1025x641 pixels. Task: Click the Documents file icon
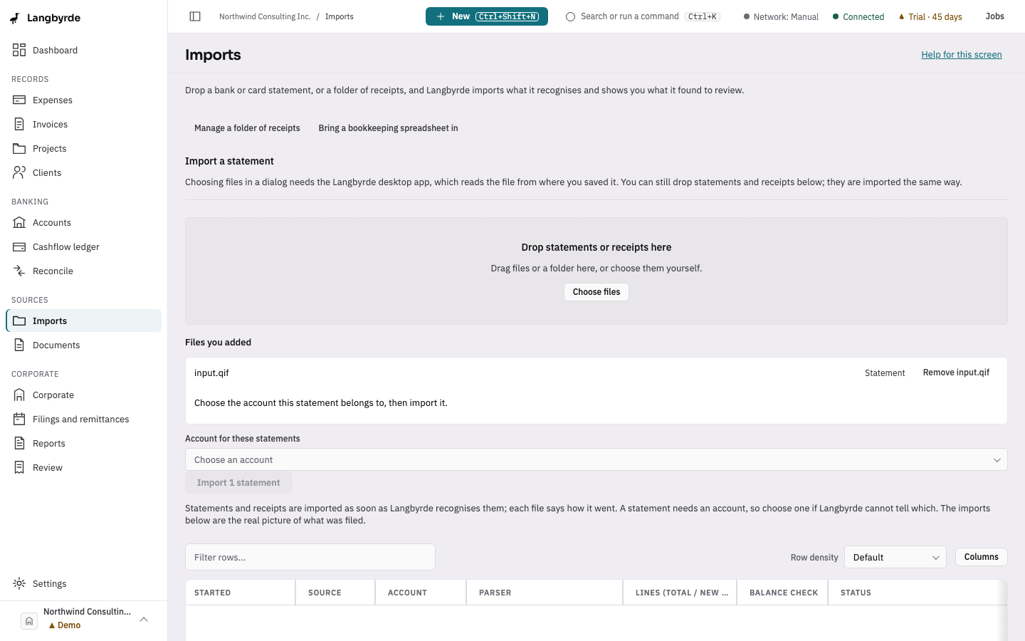pyautogui.click(x=19, y=345)
